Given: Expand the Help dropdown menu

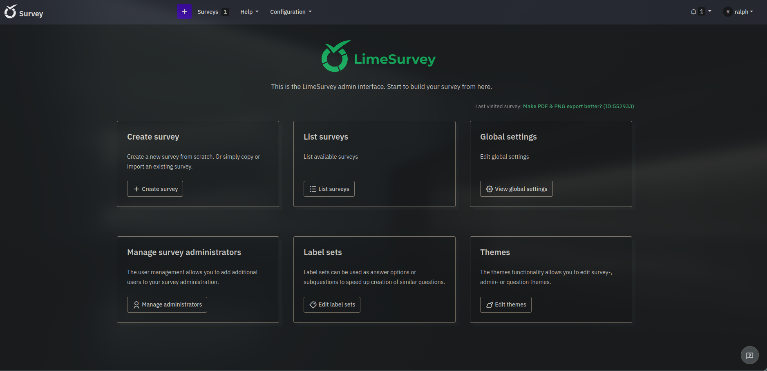Looking at the screenshot, I should coord(249,12).
